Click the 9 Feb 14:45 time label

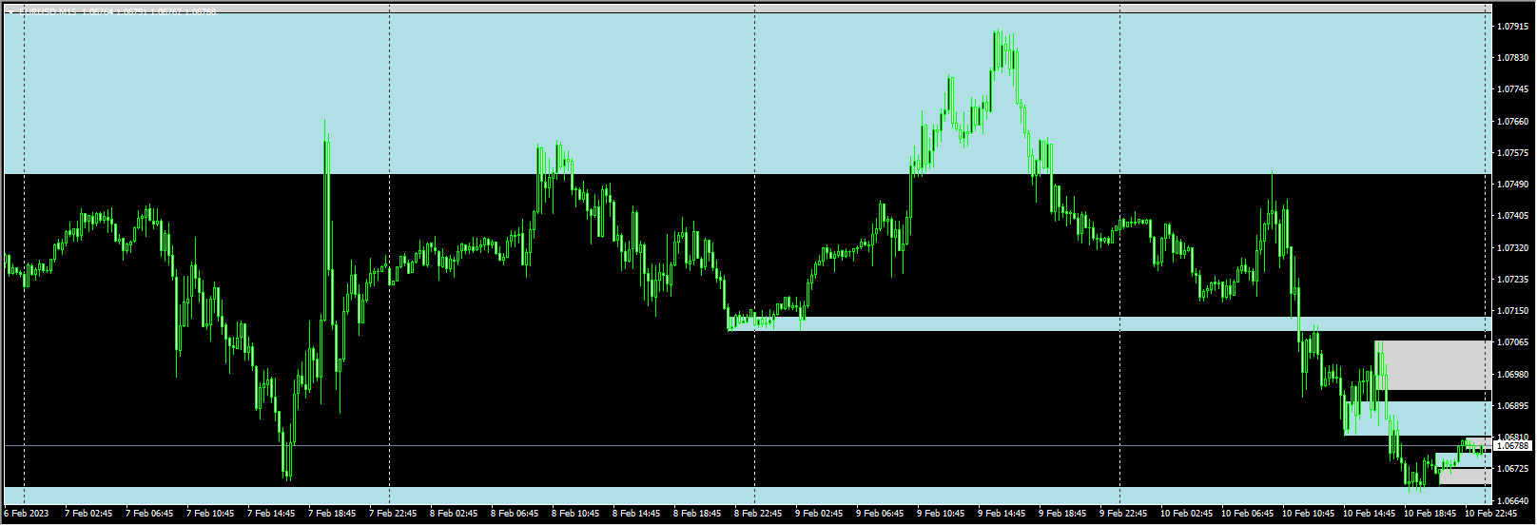coord(1002,514)
